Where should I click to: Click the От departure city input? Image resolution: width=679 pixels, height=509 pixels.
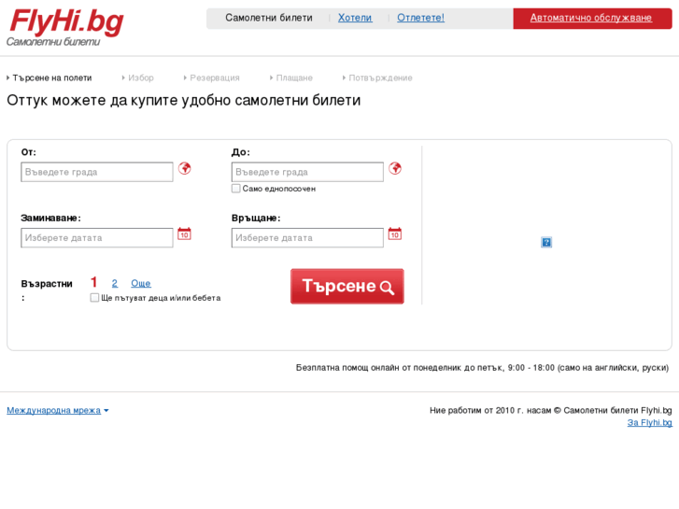pyautogui.click(x=97, y=172)
